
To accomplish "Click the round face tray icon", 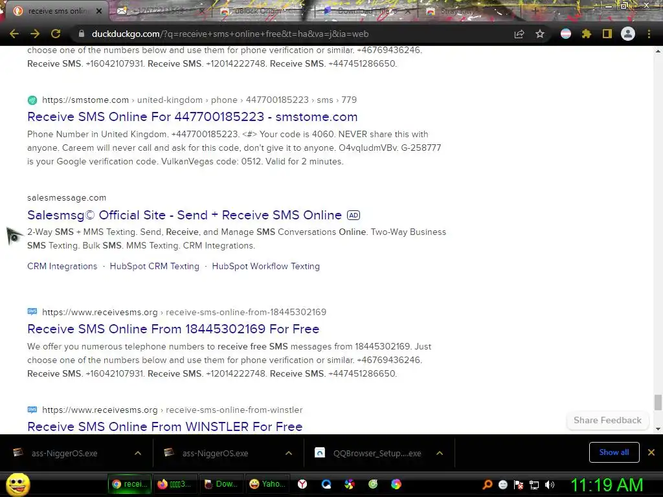I will point(502,485).
